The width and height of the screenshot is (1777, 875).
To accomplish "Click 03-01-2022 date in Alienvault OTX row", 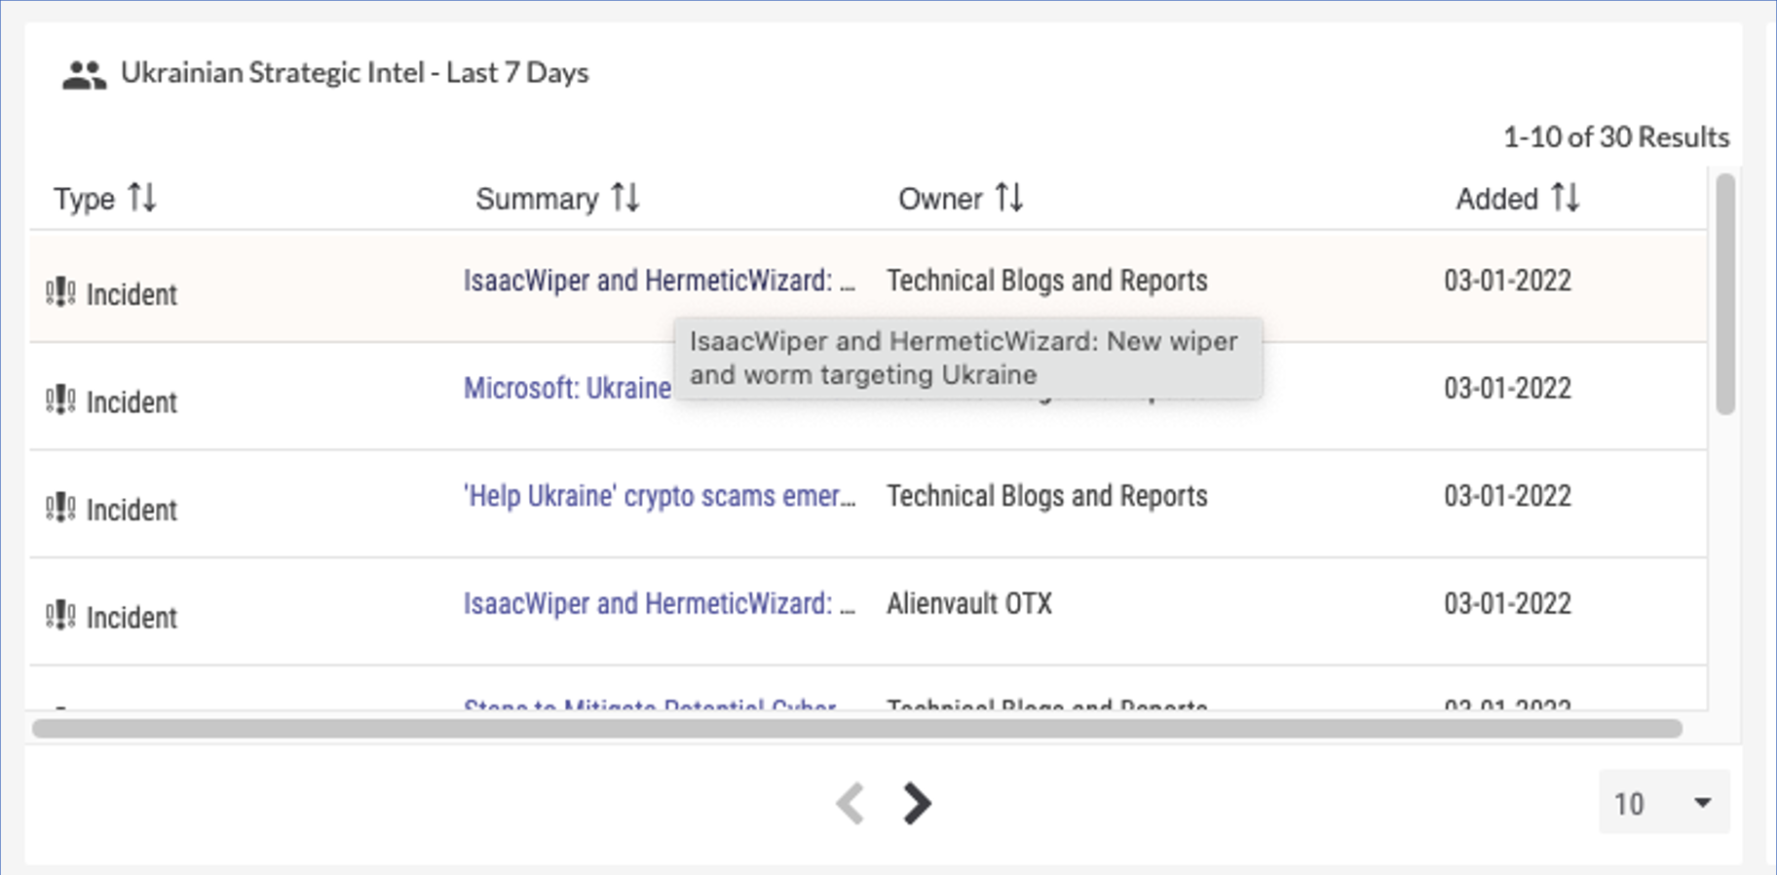I will coord(1507,604).
